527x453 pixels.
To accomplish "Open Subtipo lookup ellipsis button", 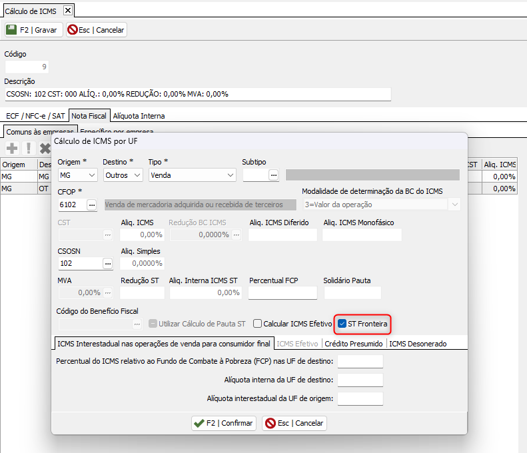I will tap(273, 175).
